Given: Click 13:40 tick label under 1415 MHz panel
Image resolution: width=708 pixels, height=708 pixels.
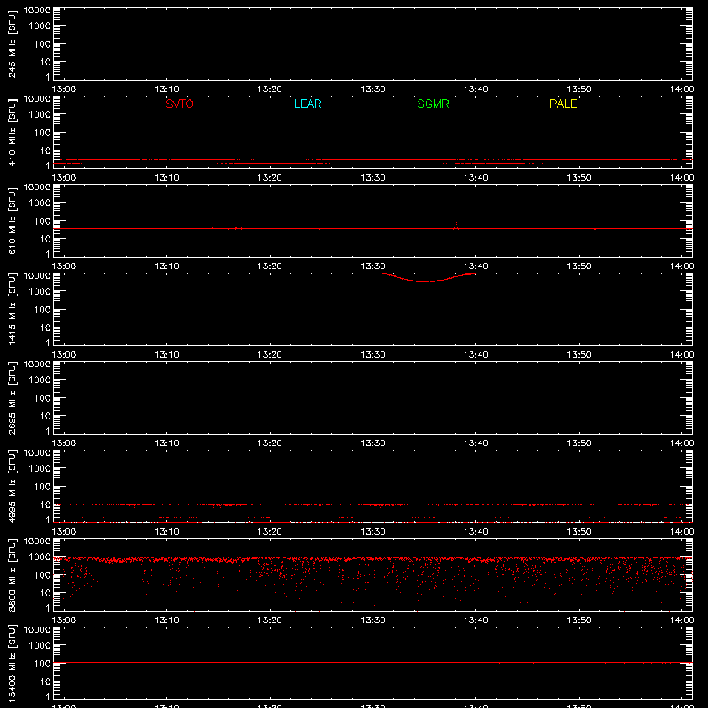Looking at the screenshot, I should pyautogui.click(x=476, y=355).
